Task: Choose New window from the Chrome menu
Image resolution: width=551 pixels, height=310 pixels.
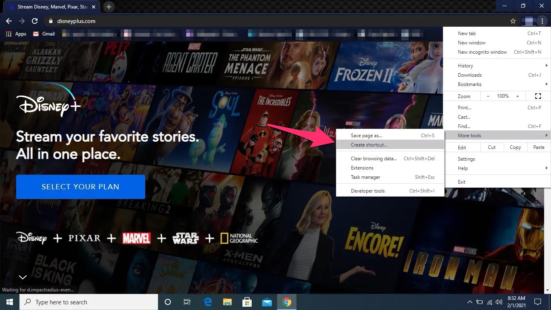Action: pyautogui.click(x=497, y=43)
